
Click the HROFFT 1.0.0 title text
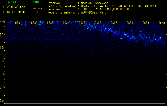[x=21, y=2]
